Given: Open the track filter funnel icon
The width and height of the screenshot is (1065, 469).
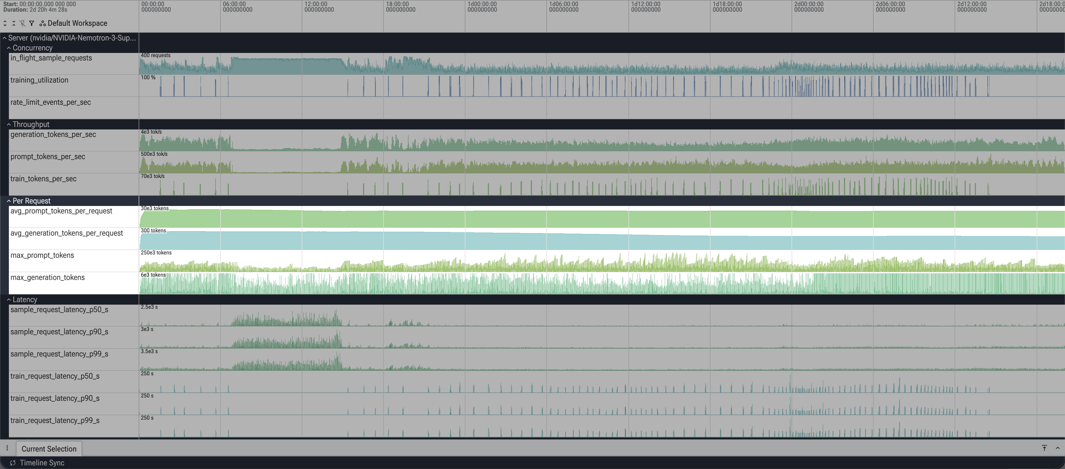Looking at the screenshot, I should 31,24.
